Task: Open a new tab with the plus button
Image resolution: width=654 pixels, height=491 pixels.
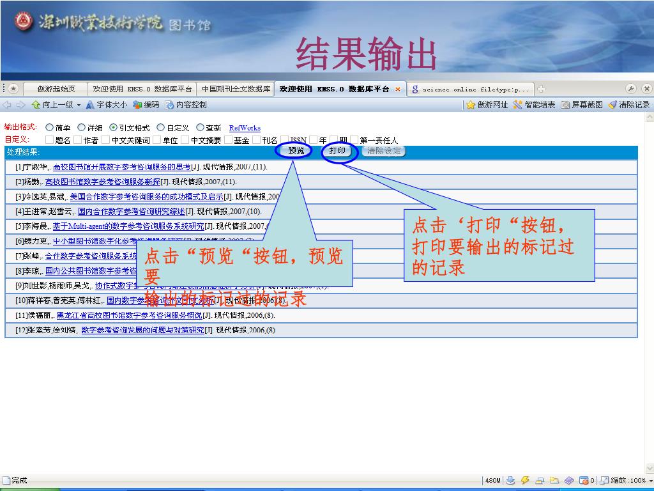Action: [541, 89]
